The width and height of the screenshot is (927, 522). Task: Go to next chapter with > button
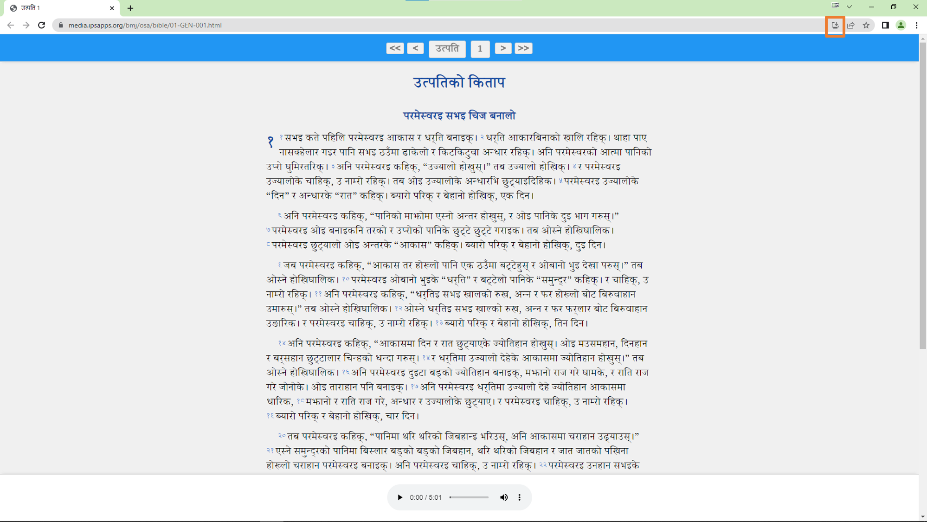[x=502, y=48]
